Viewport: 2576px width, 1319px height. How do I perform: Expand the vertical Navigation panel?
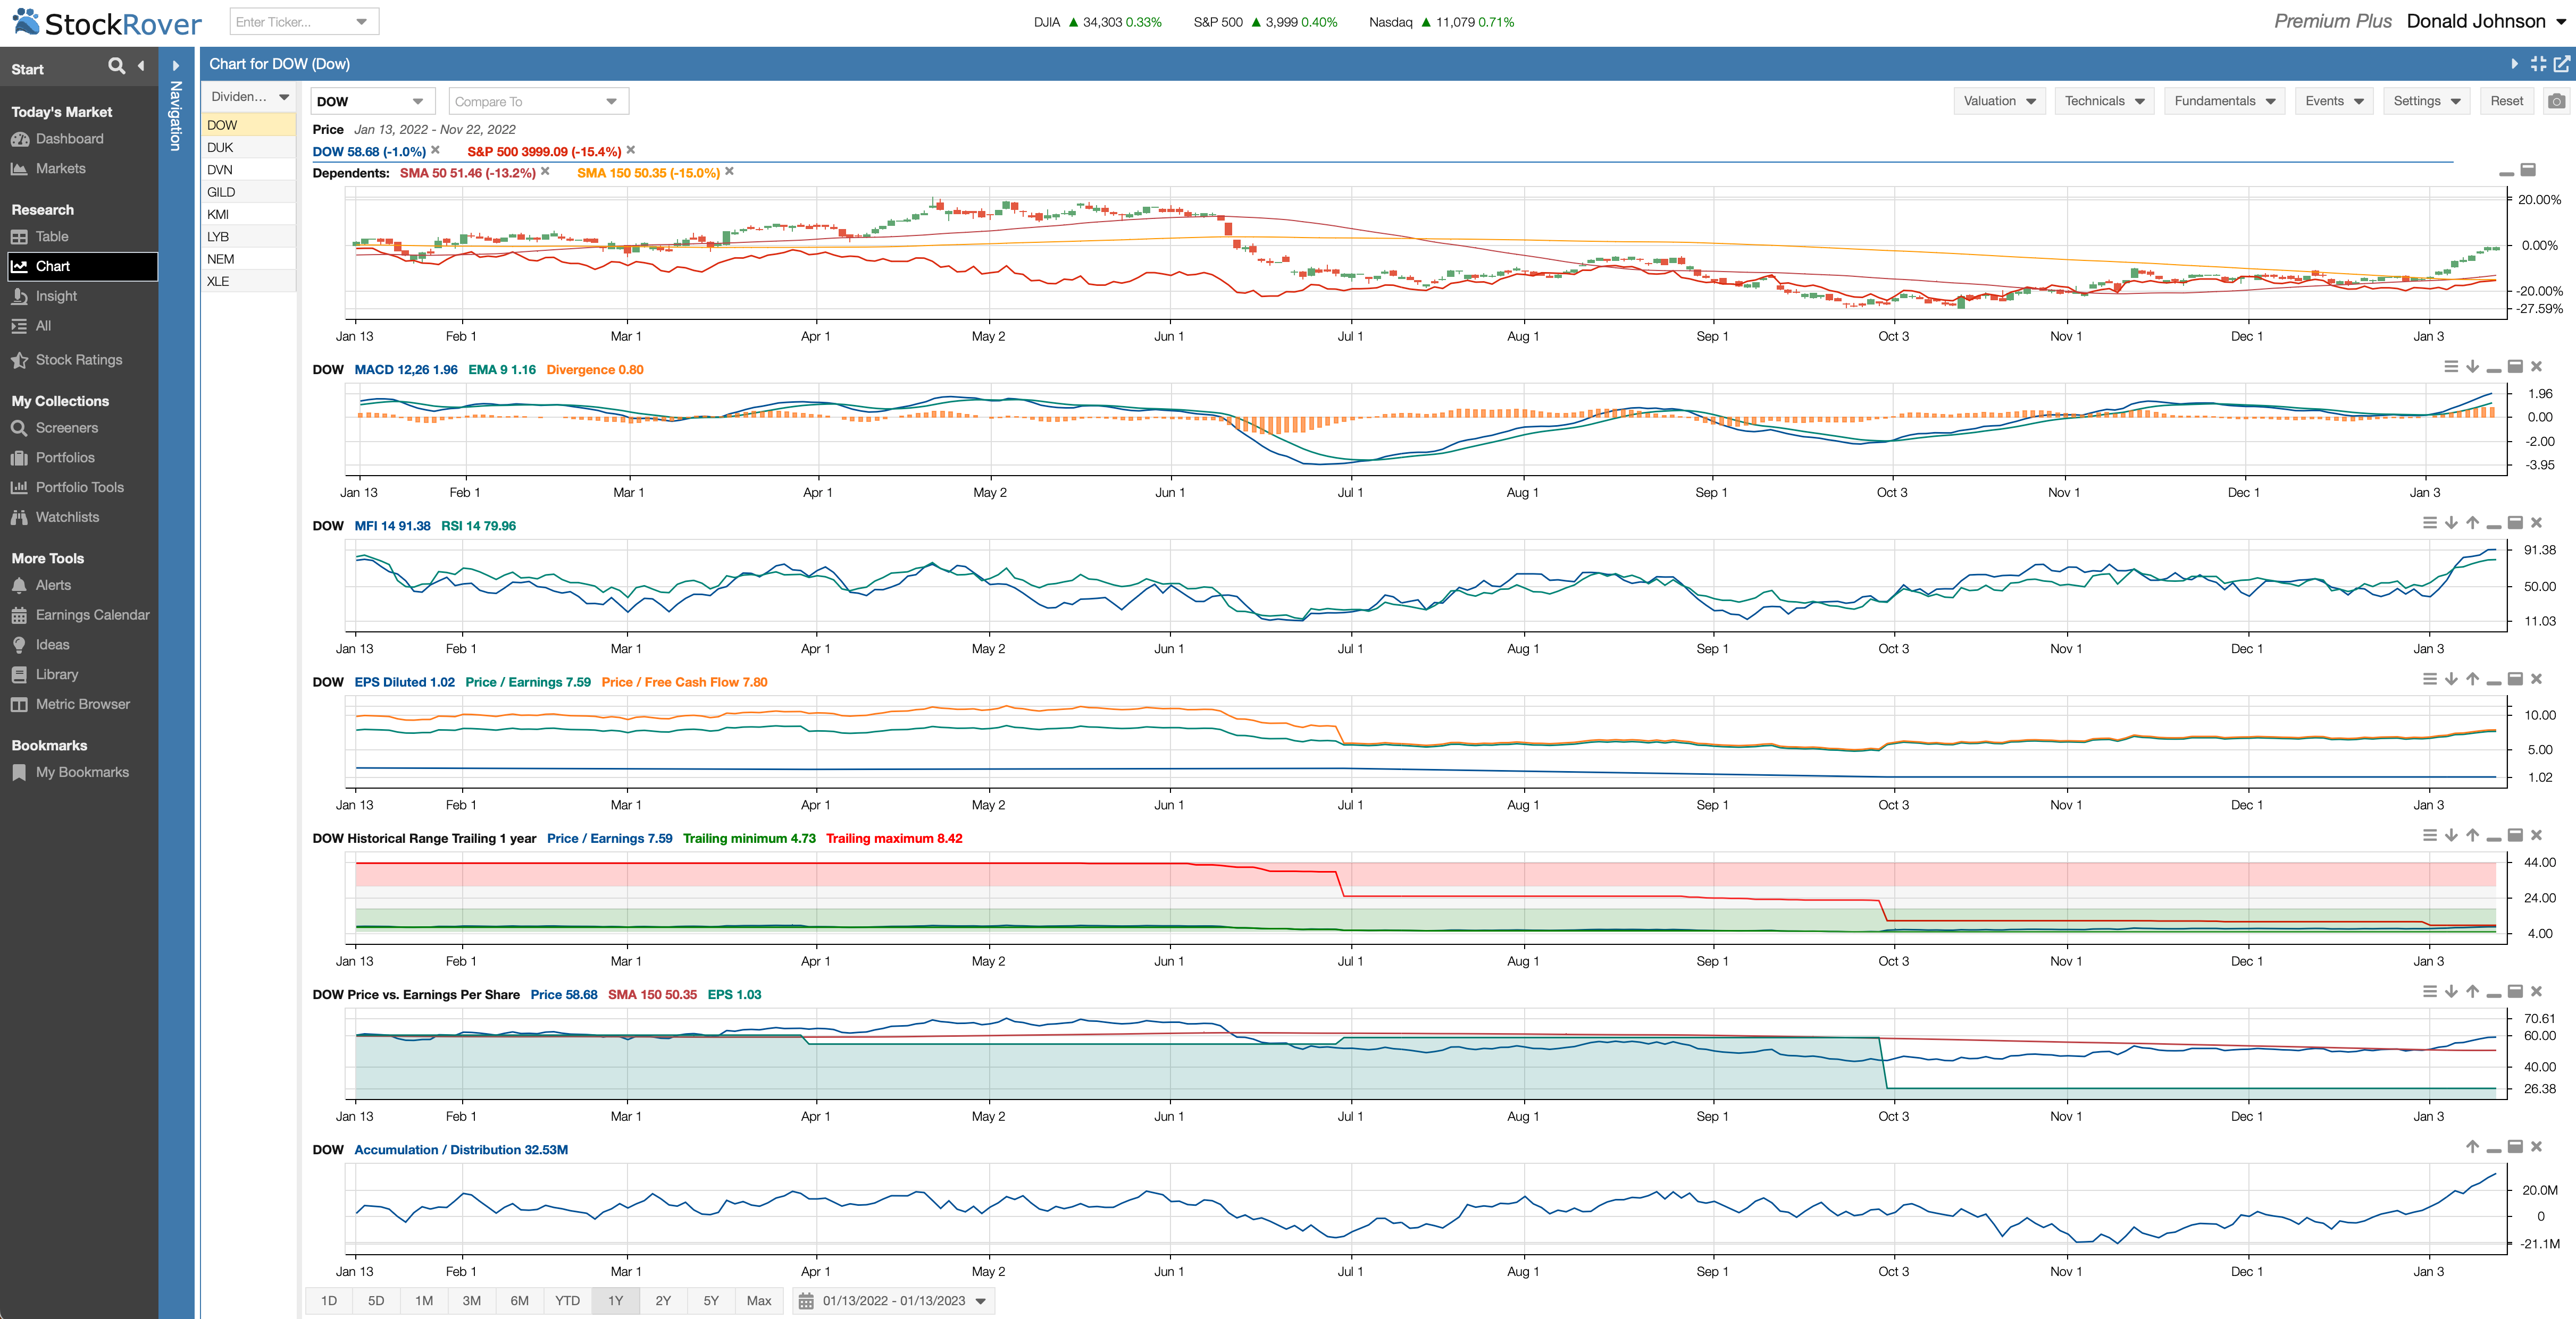pos(176,66)
